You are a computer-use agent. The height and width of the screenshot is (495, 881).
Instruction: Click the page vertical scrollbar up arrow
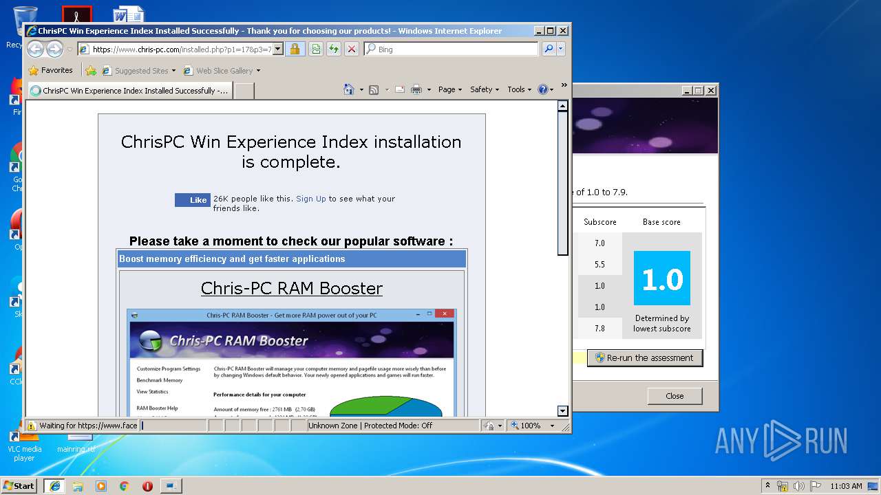pos(562,106)
